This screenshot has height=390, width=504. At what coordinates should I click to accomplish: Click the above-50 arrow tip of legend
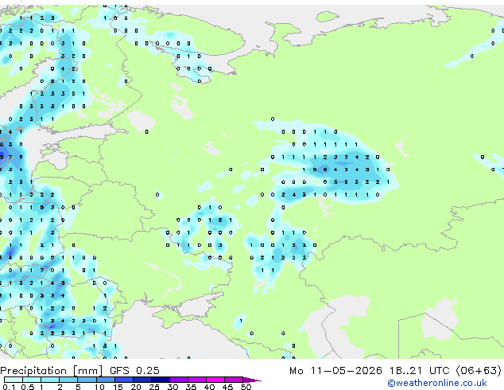click(252, 380)
